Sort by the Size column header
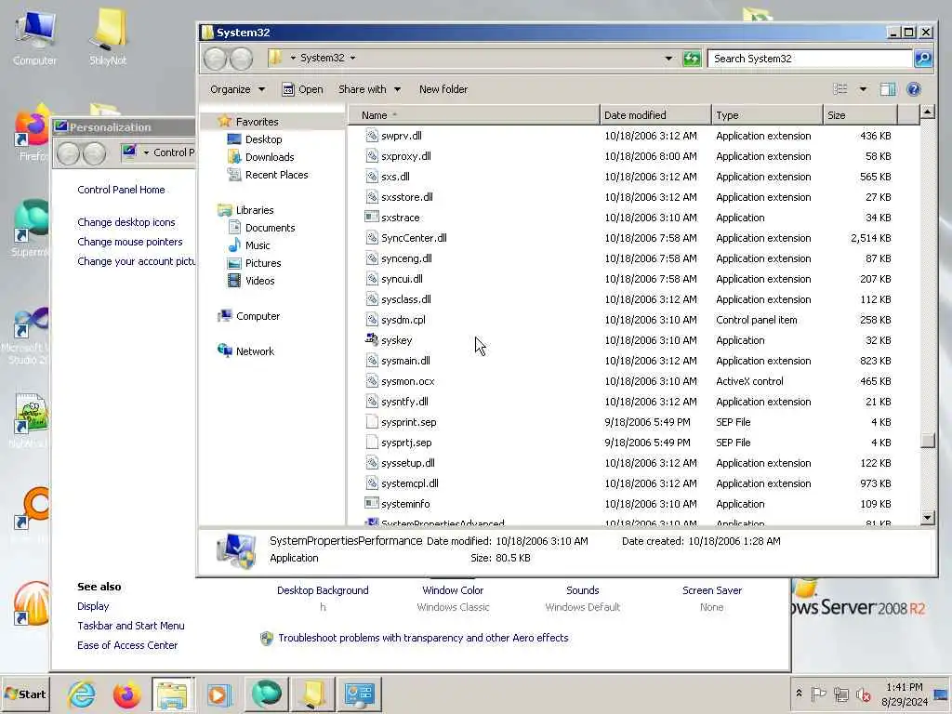 click(x=860, y=115)
